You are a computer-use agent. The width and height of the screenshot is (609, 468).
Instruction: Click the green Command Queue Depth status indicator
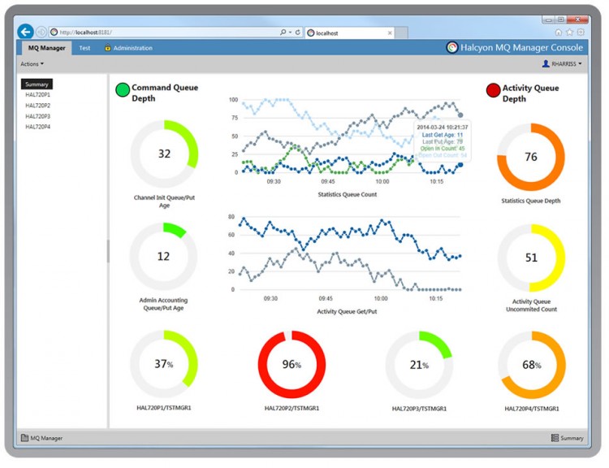[x=123, y=89]
